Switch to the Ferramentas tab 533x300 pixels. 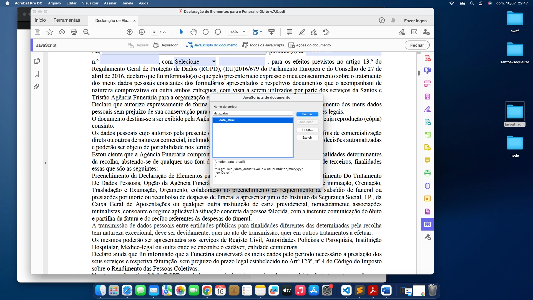point(67,20)
